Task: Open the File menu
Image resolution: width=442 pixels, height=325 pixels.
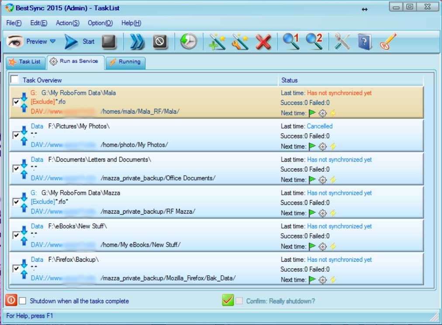Action: [x=14, y=23]
